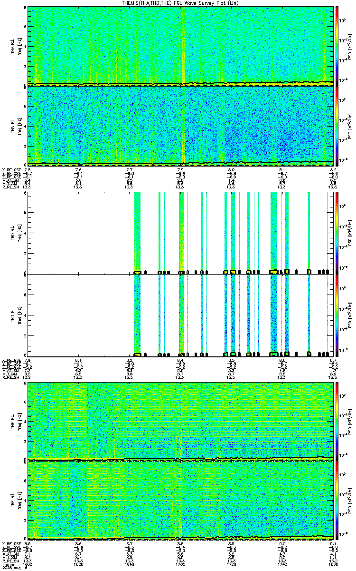The height and width of the screenshot is (571, 356).
Task: Click the widest THD B⊥ data strip at left
Action: (x=138, y=234)
